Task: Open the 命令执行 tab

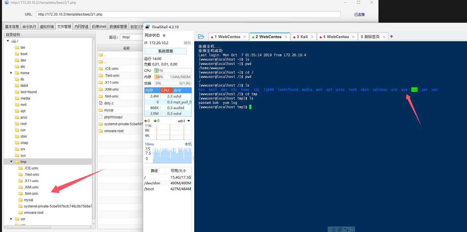Action: point(29,27)
